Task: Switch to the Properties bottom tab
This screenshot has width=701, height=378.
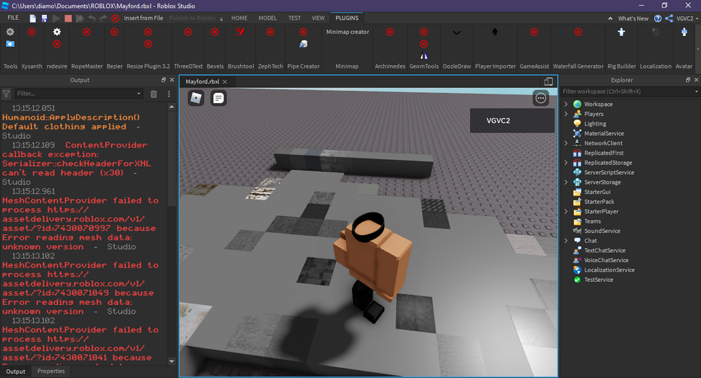Action: [51, 371]
